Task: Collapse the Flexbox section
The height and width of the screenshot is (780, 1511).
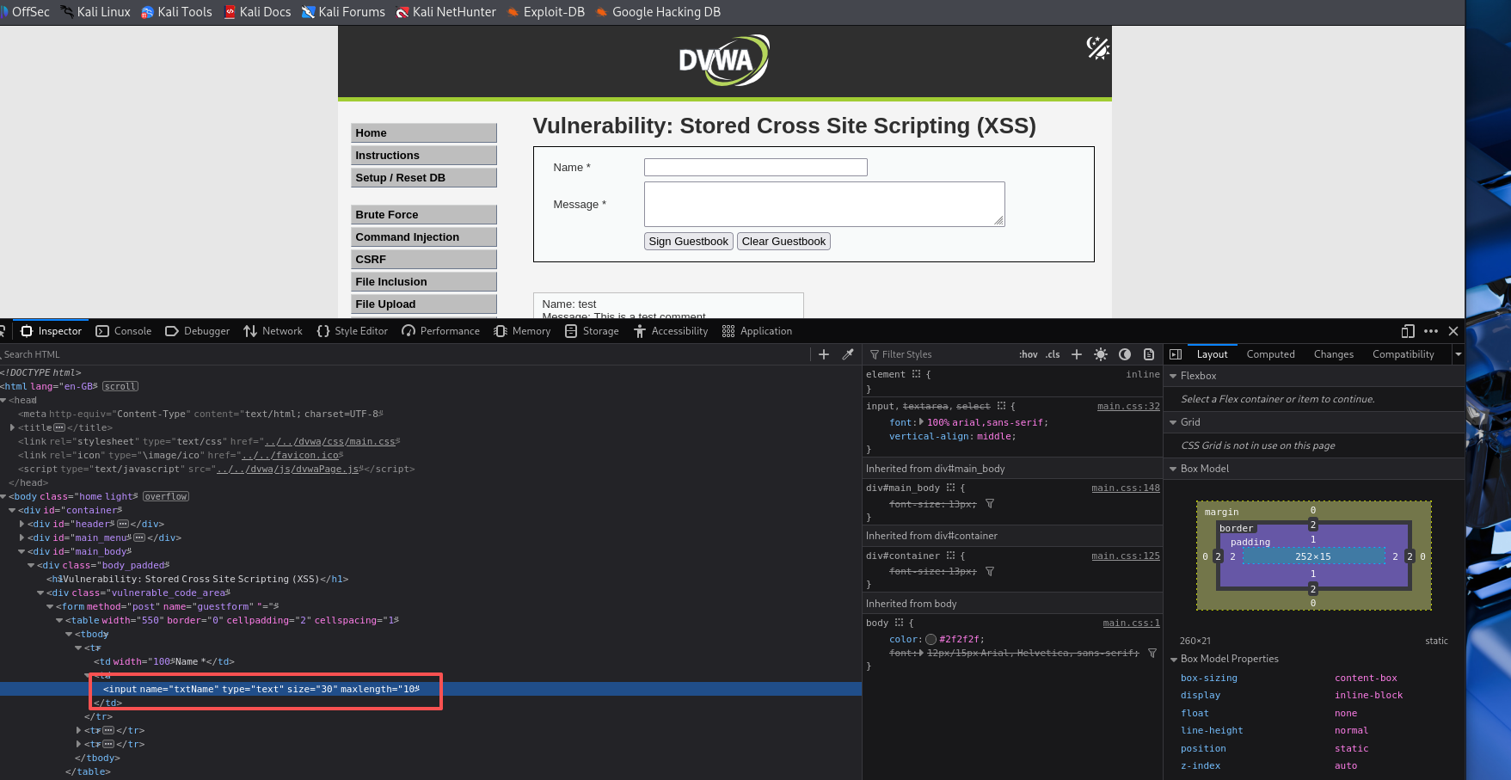Action: pyautogui.click(x=1173, y=376)
